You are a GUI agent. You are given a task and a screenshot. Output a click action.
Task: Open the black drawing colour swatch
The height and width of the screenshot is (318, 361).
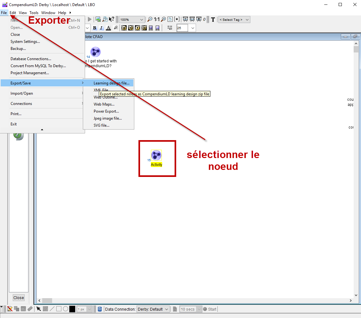(72, 309)
